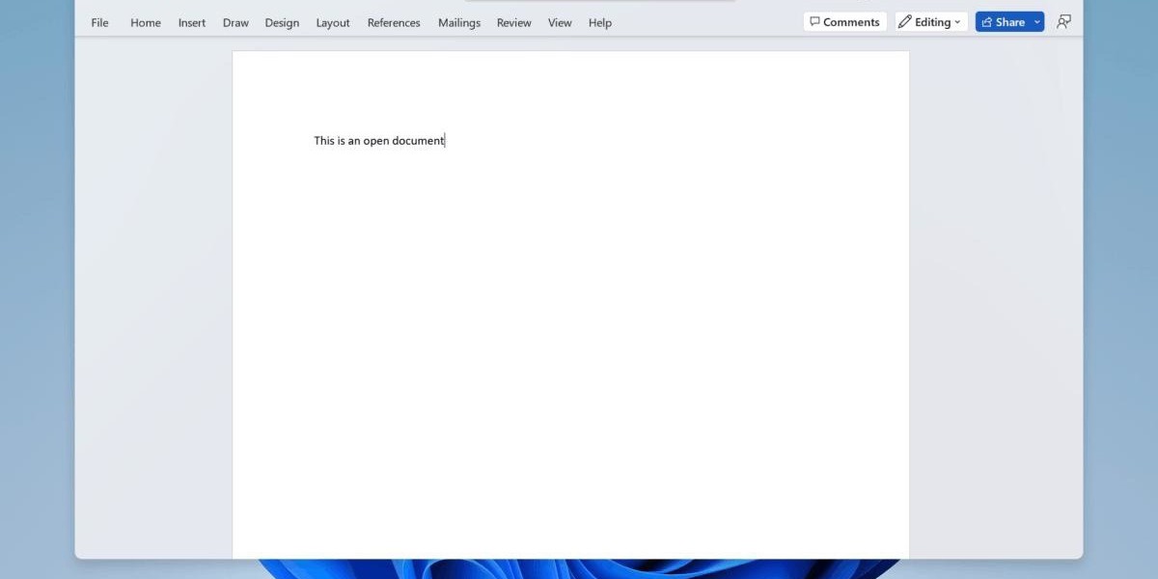Open the Editing mode dropdown
Viewport: 1158px width, 579px height.
click(931, 22)
